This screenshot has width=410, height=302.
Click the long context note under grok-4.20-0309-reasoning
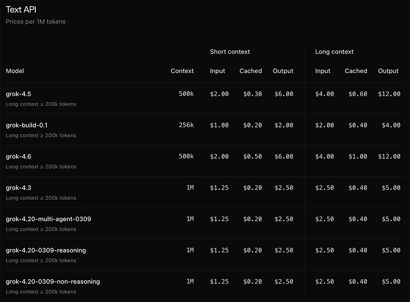[41, 261]
